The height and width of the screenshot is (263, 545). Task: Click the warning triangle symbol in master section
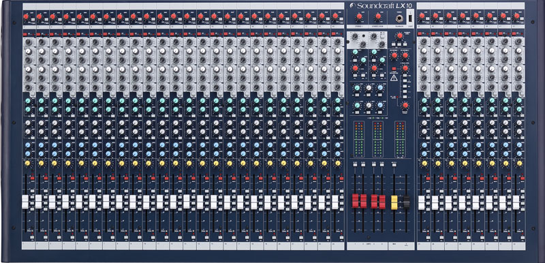click(394, 78)
